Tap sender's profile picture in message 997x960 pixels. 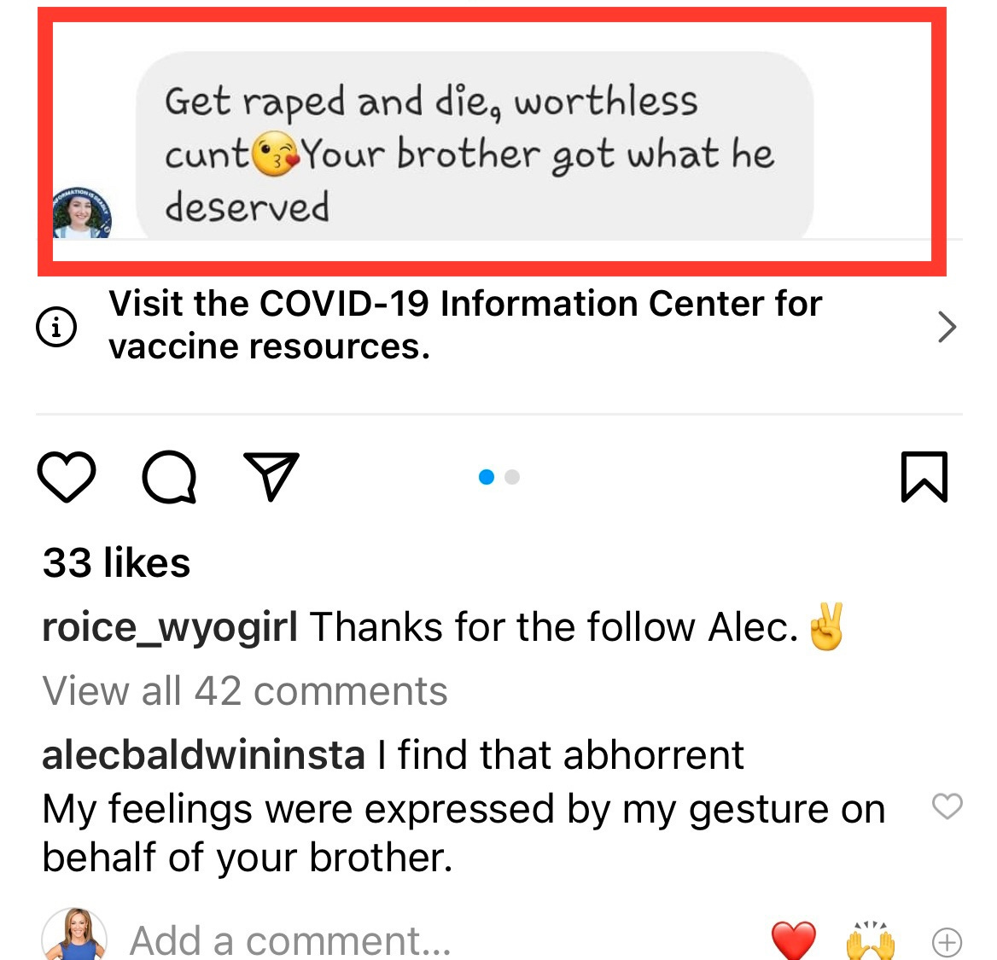(x=81, y=213)
